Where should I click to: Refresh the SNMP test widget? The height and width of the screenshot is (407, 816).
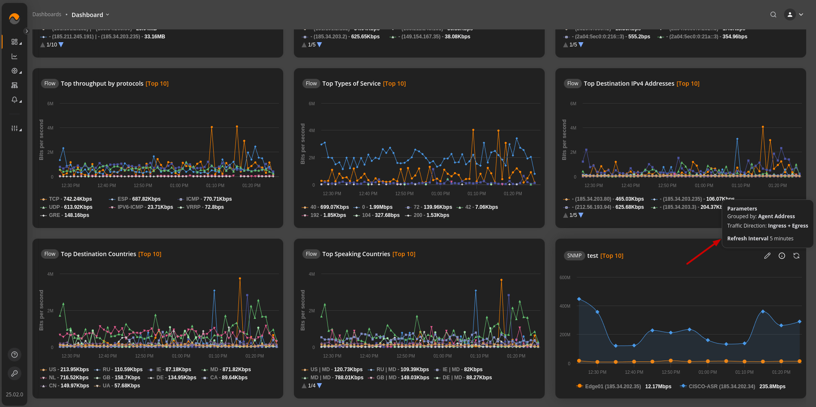pos(796,256)
